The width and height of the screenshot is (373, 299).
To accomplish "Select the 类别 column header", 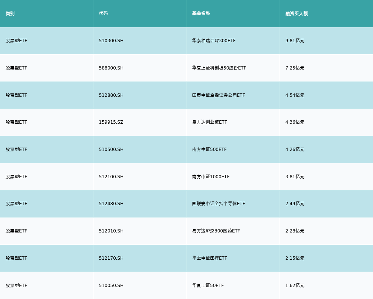I will [10, 13].
